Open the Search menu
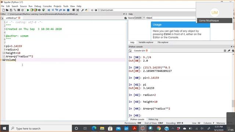The height and width of the screenshot is (132, 235). (x=15, y=6)
